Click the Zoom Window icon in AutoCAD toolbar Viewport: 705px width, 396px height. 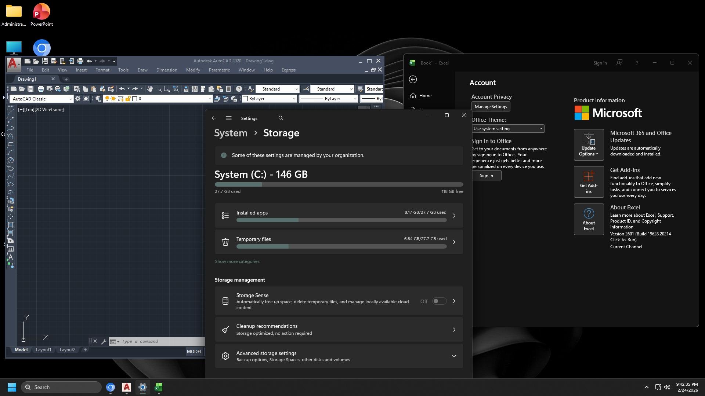coord(167,89)
